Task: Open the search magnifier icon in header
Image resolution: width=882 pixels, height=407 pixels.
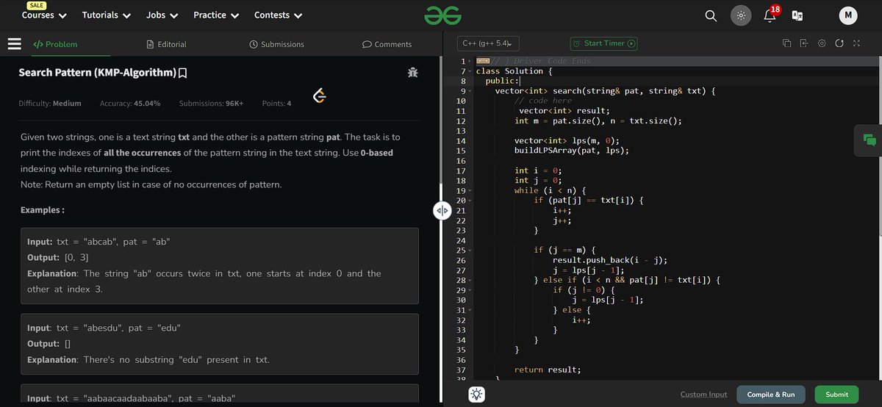Action: pyautogui.click(x=711, y=15)
